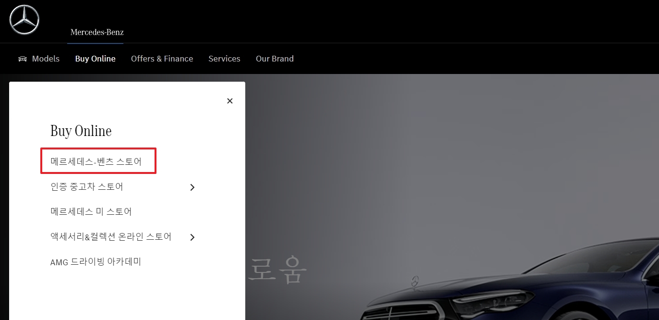Select the 액세서리&컬렉션 온라인 스토어 entry
659x320 pixels.
(111, 237)
